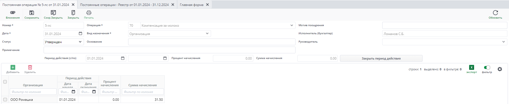Click the Сумма начисления column filter box
This screenshot has width=509, height=104.
(143, 92)
